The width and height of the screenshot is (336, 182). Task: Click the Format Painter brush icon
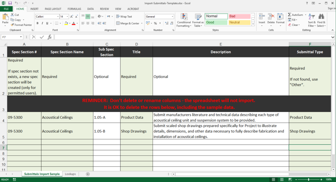[12, 25]
